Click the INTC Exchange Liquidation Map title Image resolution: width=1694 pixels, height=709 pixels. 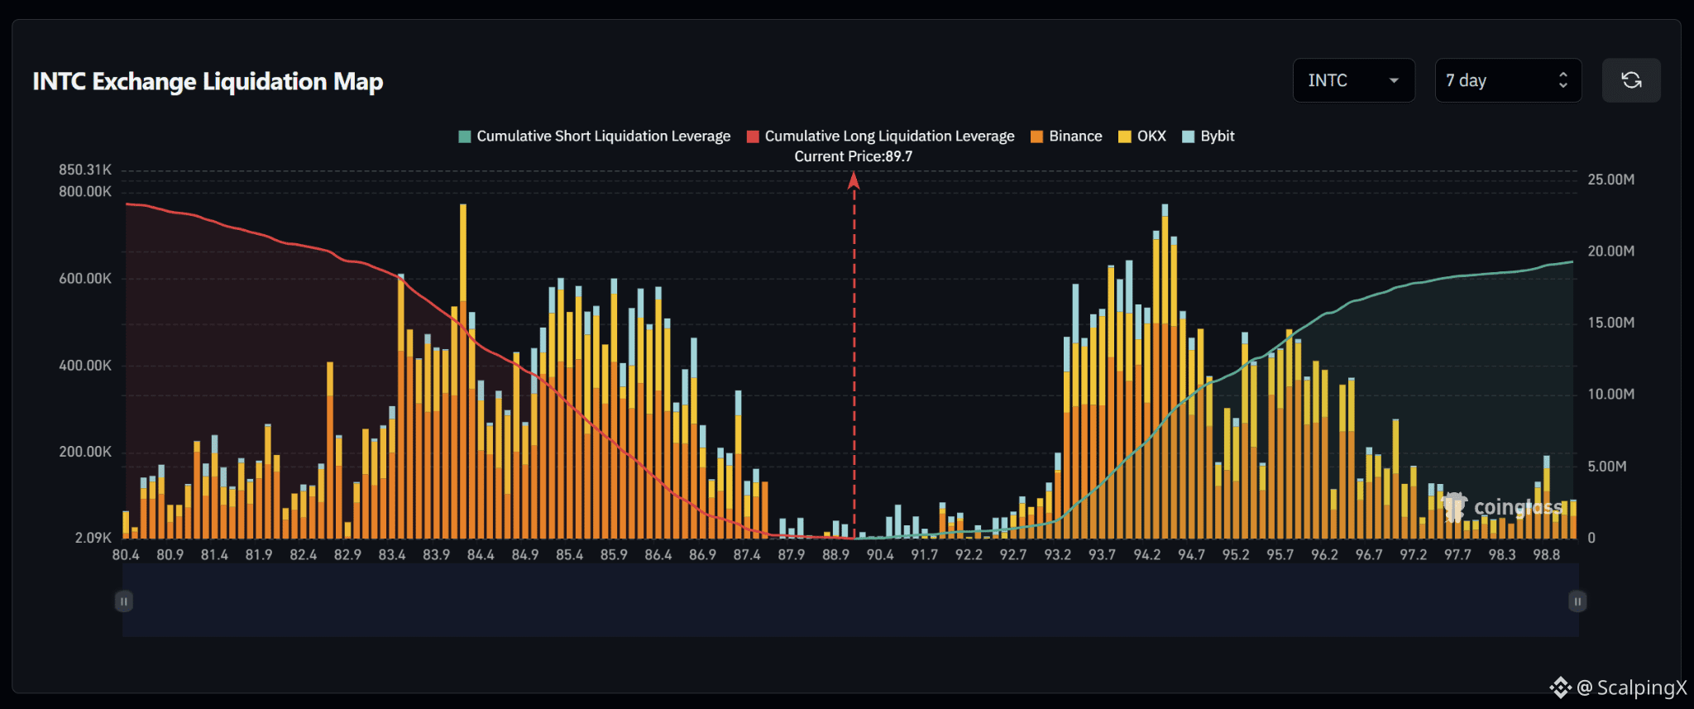click(208, 81)
